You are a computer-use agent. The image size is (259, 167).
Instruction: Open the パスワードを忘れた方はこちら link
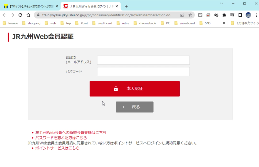(x=61, y=138)
